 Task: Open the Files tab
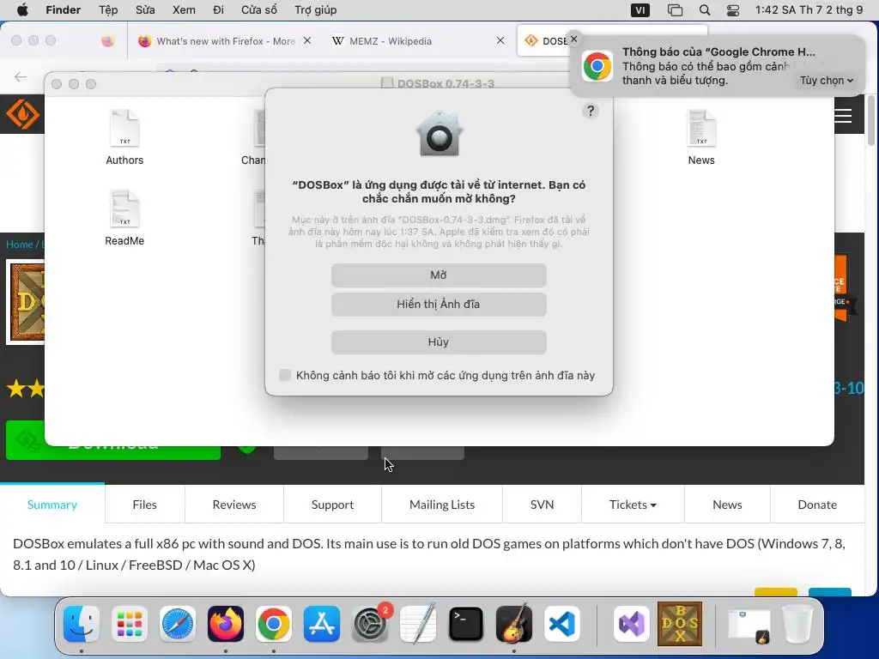tap(144, 505)
